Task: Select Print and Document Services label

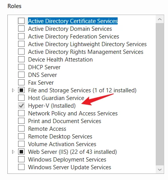Action: [65, 121]
